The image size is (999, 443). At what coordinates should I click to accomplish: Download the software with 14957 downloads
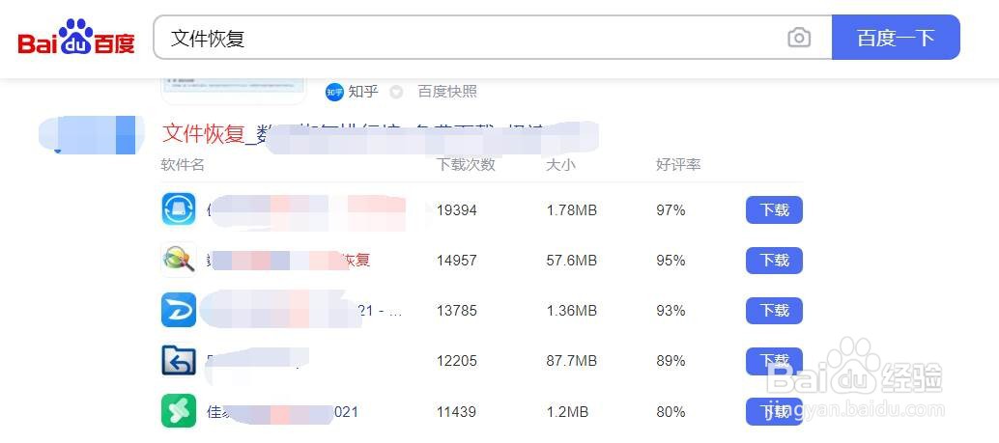774,261
